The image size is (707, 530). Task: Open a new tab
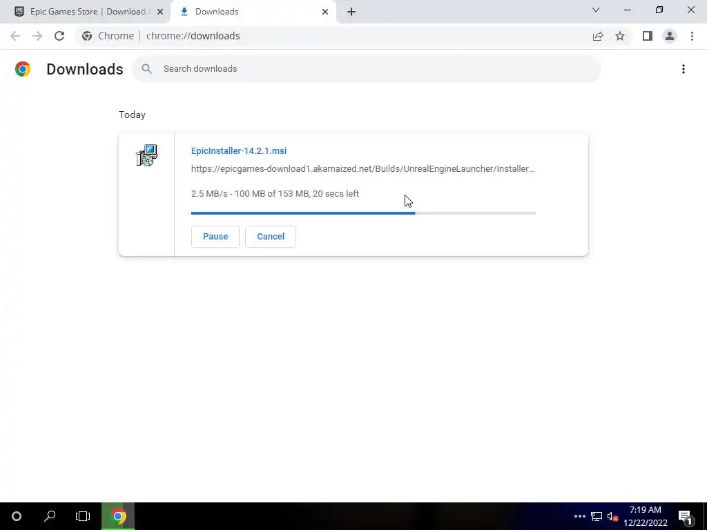click(351, 12)
